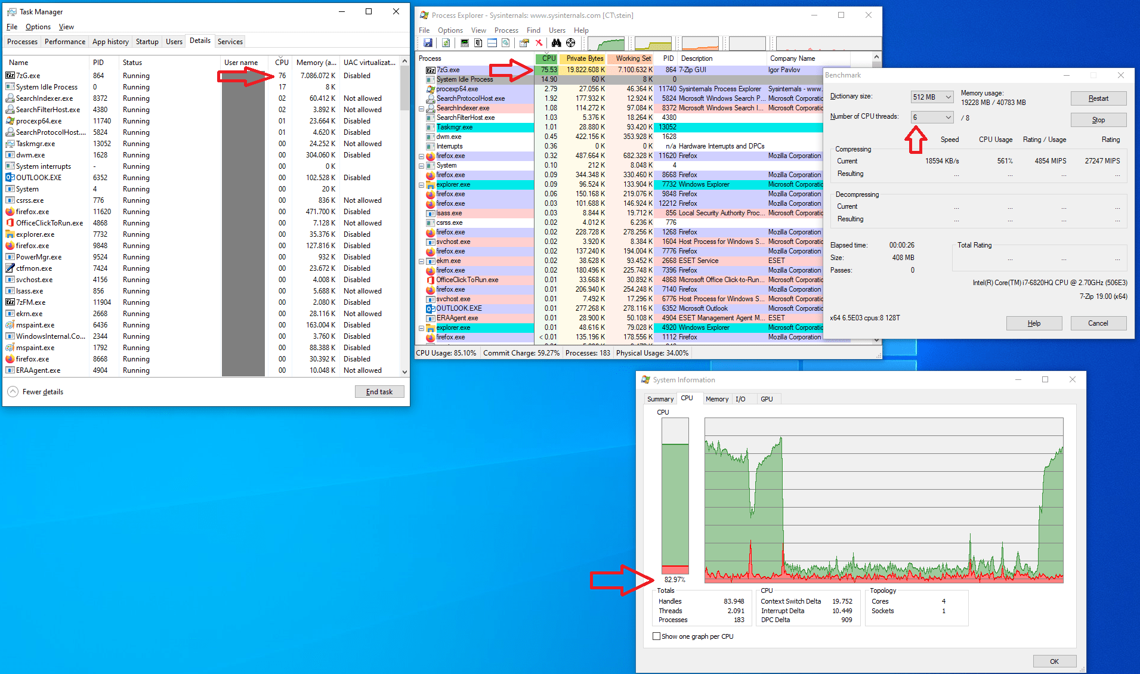Open the process Properties toolbar icon

(524, 43)
